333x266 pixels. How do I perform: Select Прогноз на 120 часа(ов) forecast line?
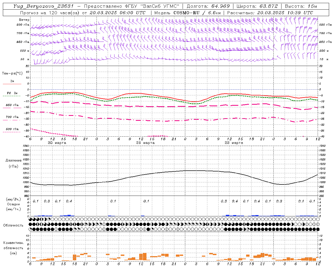coord(83,13)
